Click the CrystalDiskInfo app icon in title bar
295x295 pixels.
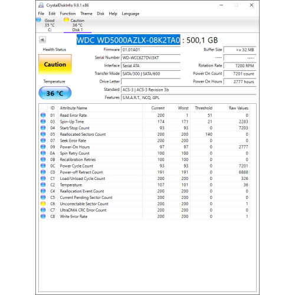41,5
